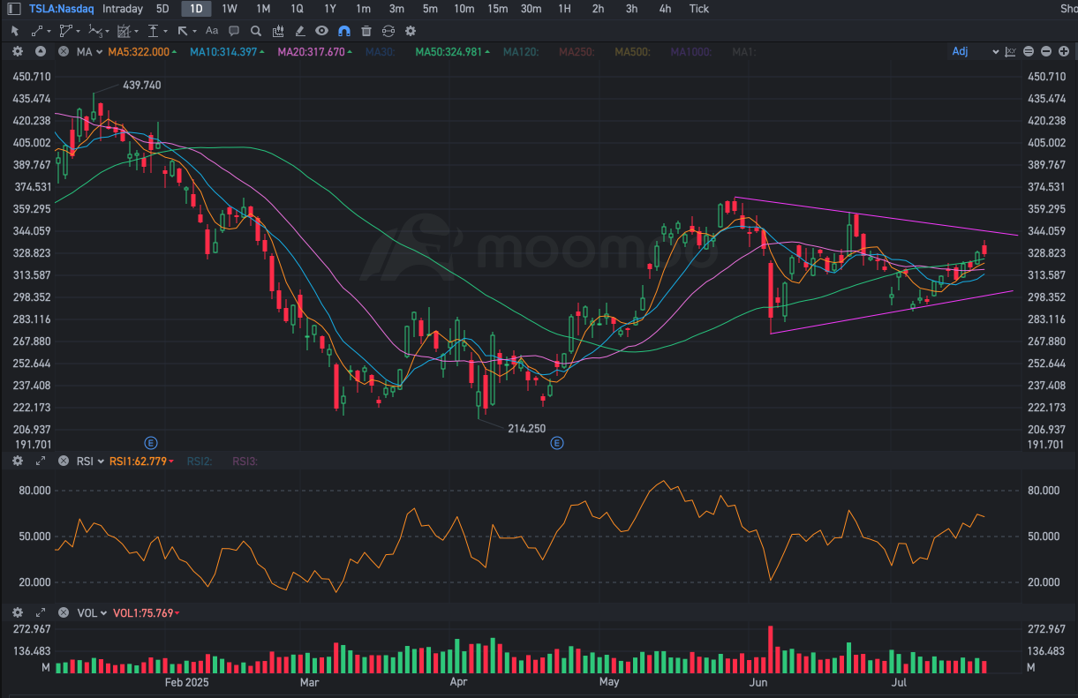
Task: Open RSI indicator settings gear
Action: tap(18, 461)
